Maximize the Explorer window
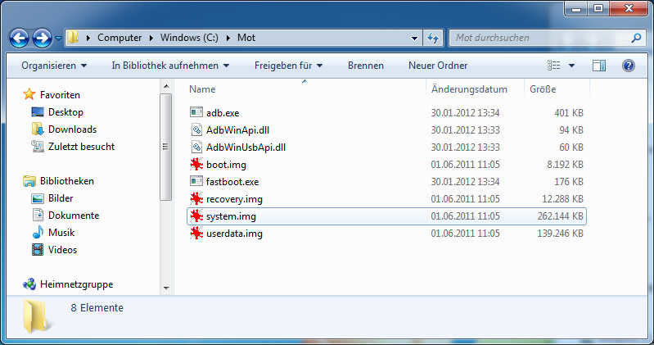The image size is (654, 345). (x=598, y=8)
